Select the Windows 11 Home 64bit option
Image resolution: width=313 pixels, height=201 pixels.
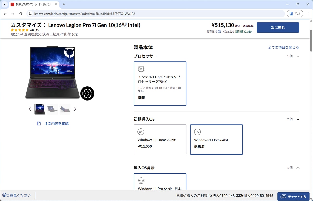click(x=160, y=140)
